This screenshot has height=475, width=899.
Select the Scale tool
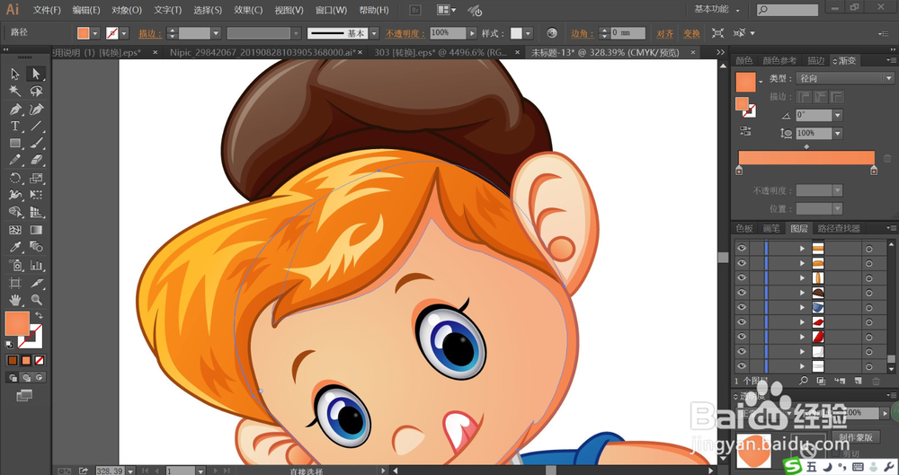click(x=36, y=178)
